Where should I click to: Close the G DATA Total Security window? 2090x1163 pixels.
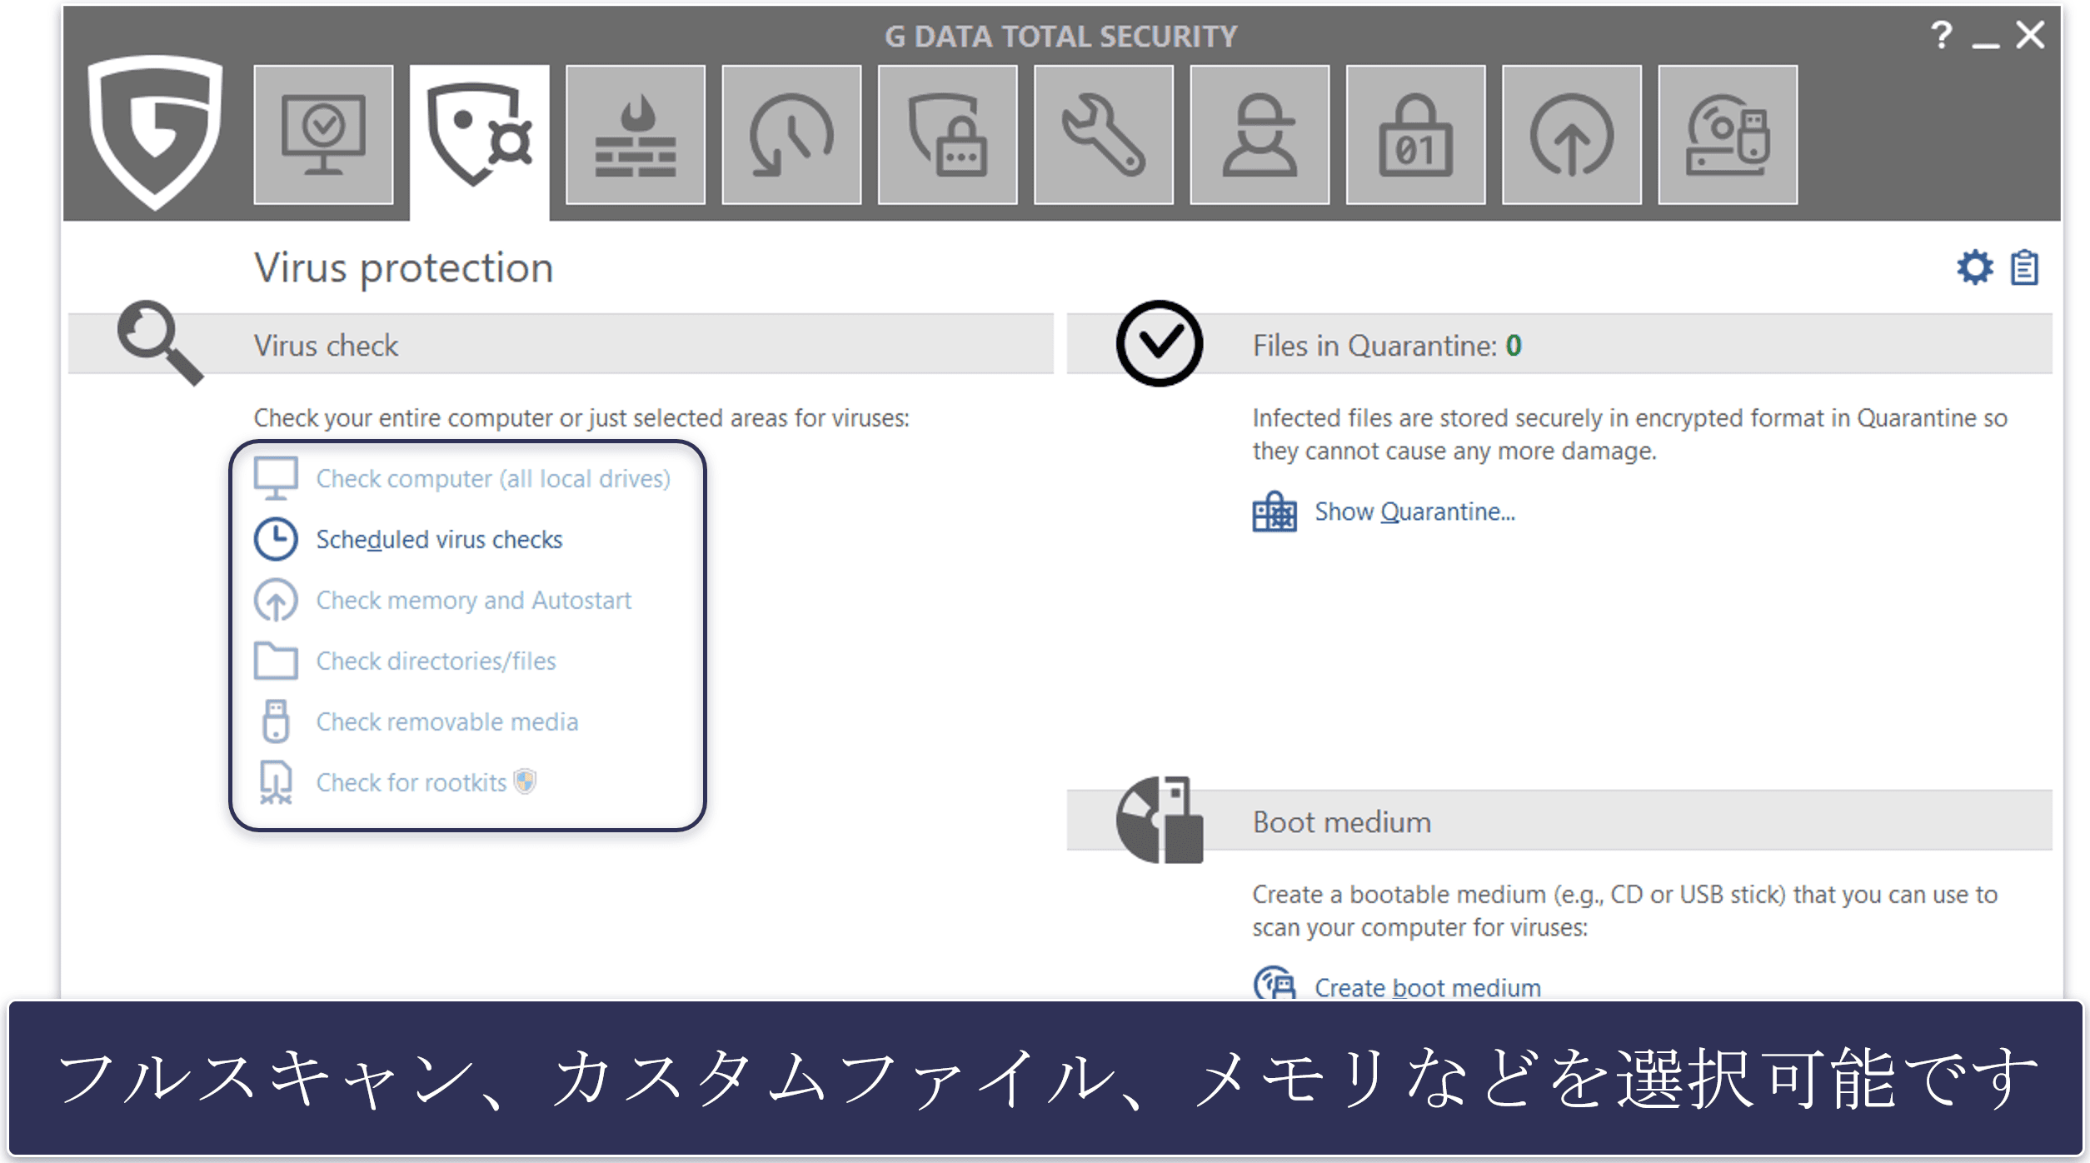[2030, 35]
